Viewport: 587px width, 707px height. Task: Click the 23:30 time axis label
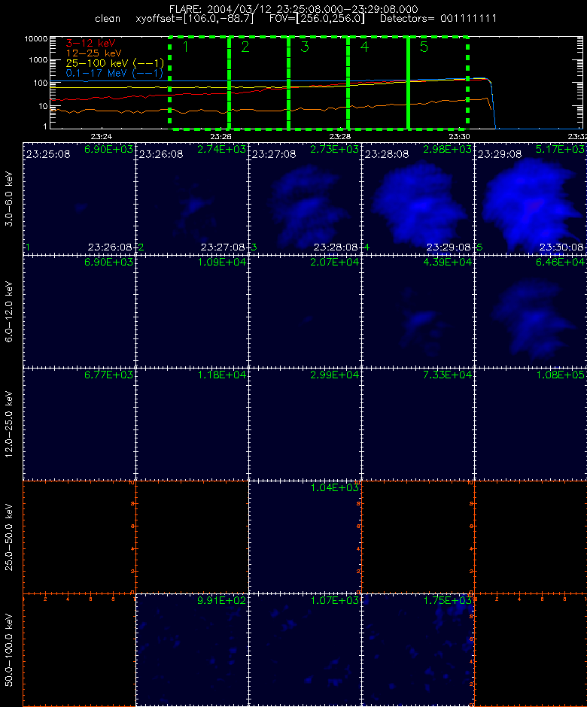point(459,136)
